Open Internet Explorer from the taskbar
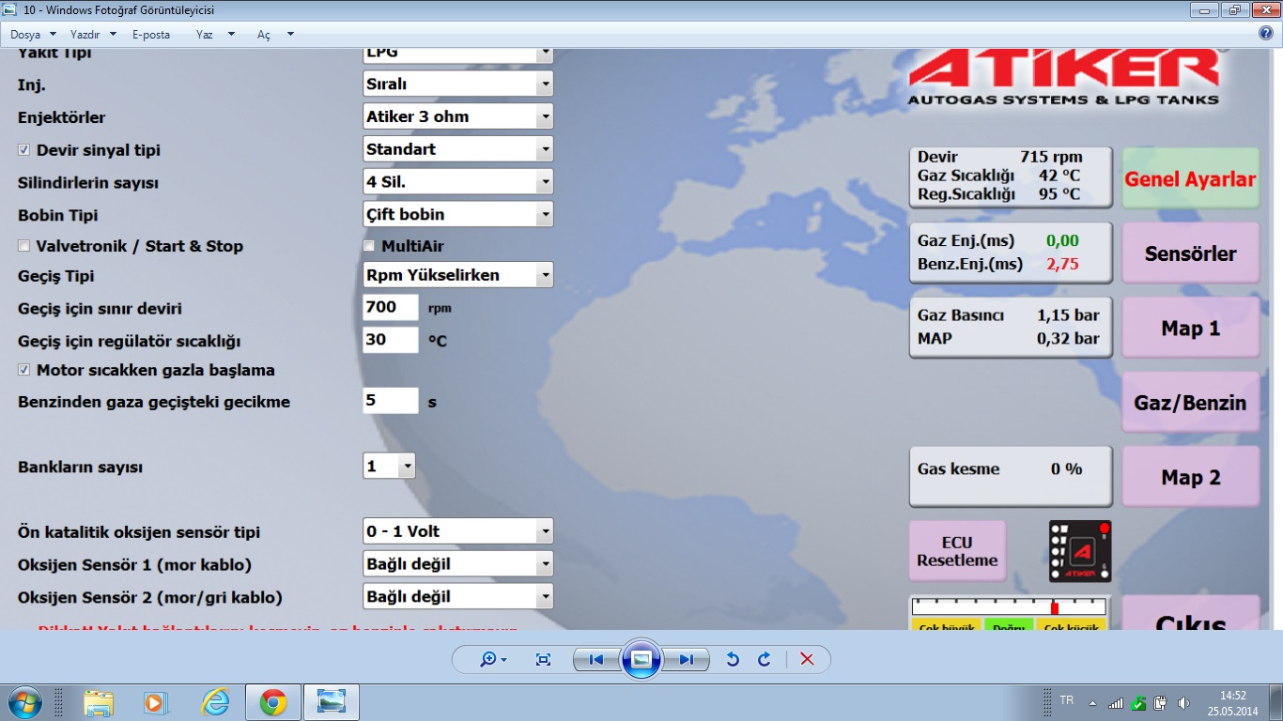 214,702
